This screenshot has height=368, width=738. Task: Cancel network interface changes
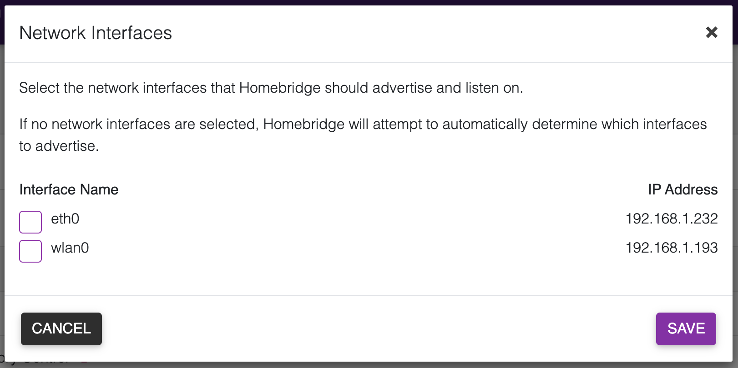click(x=61, y=328)
